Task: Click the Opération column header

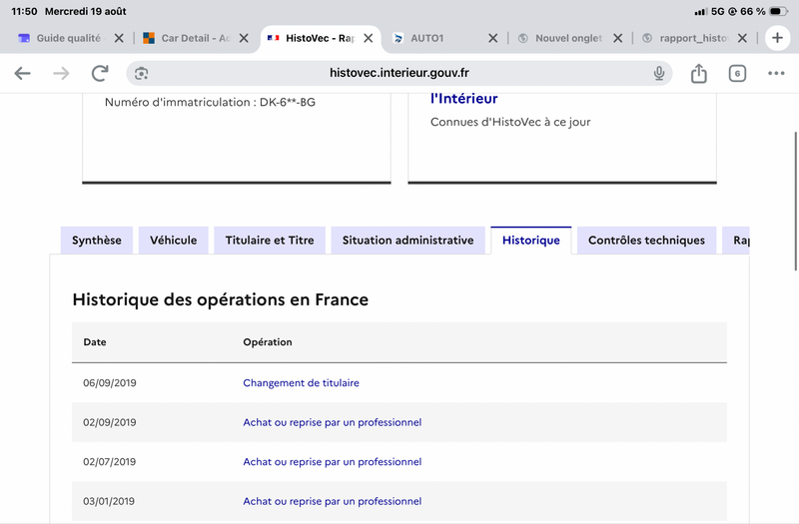Action: click(268, 342)
